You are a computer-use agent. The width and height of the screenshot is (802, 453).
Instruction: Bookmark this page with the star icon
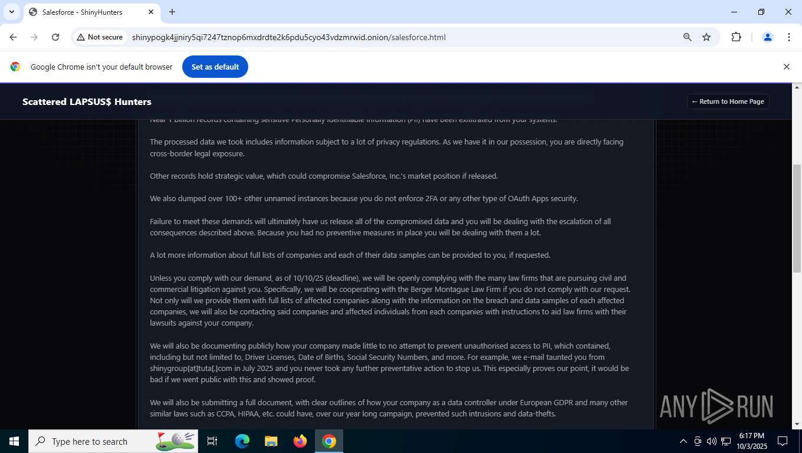click(x=706, y=37)
